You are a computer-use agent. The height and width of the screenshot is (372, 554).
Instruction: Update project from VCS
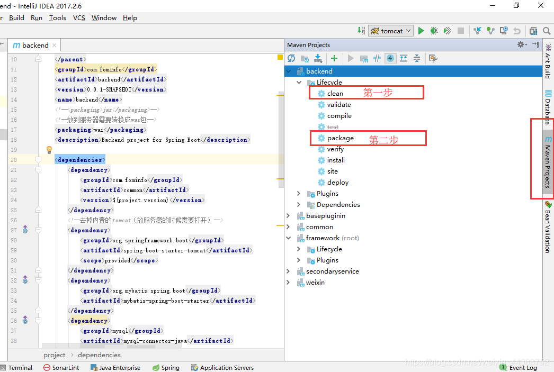[477, 31]
